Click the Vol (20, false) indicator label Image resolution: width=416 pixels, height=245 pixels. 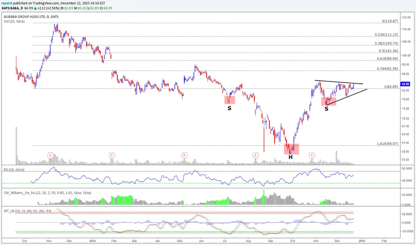pos(14,21)
